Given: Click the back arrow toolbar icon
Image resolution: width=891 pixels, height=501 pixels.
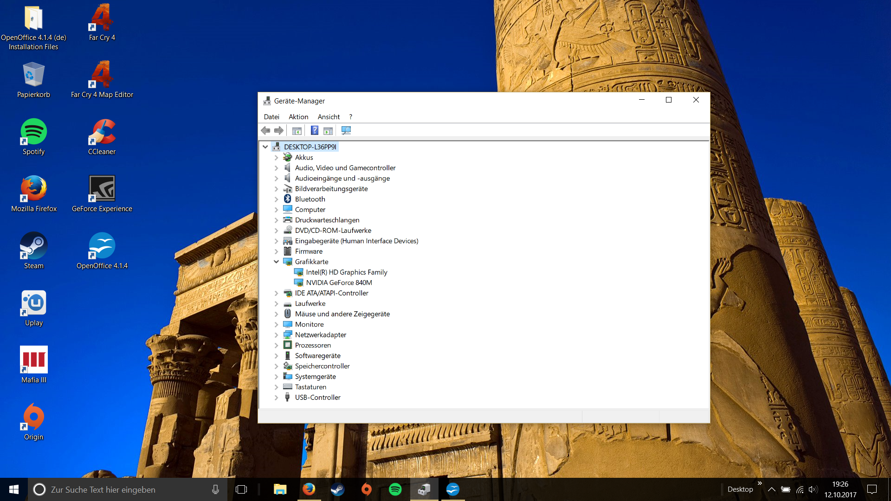Looking at the screenshot, I should pos(265,131).
